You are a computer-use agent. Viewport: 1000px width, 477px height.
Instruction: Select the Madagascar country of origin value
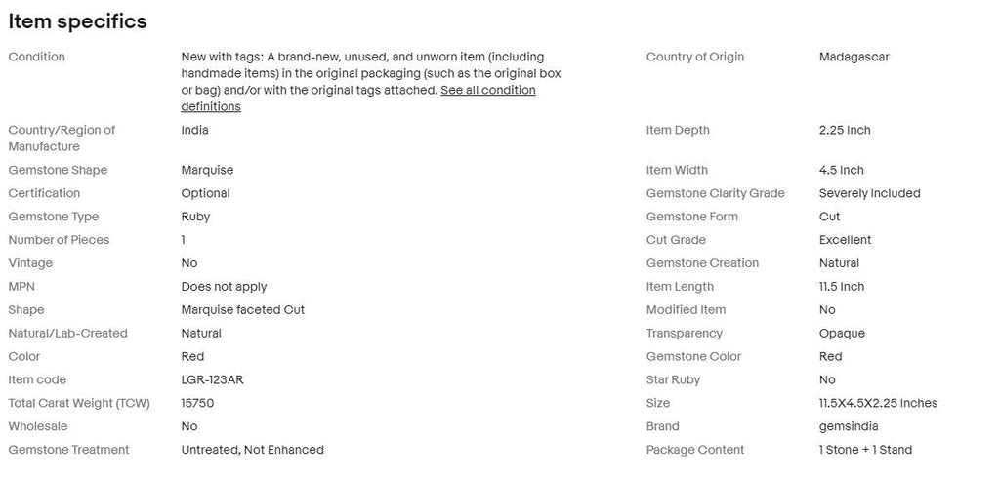click(854, 57)
